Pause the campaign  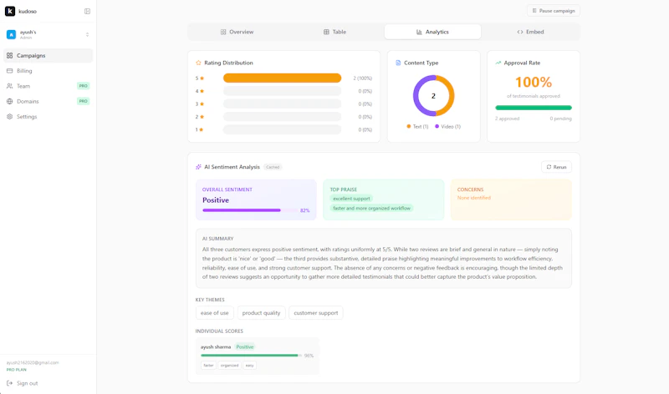(554, 11)
